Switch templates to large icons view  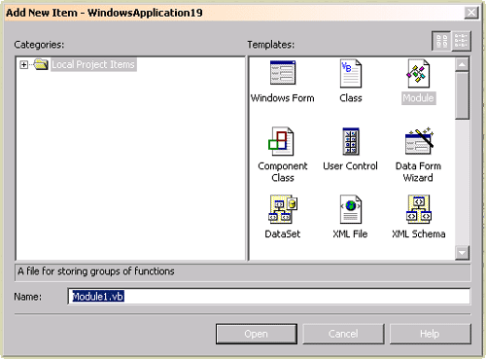tap(441, 41)
